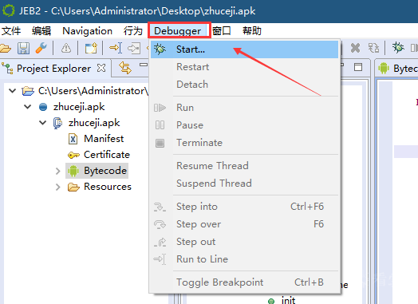The height and width of the screenshot is (304, 418).
Task: Click the JEB2 app icon in title bar
Action: tap(9, 10)
